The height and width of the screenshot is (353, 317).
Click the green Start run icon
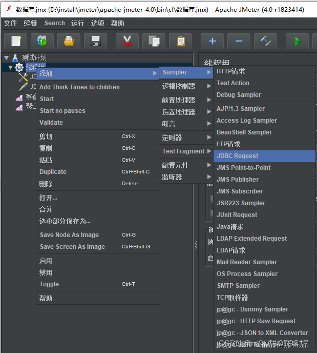point(297,41)
